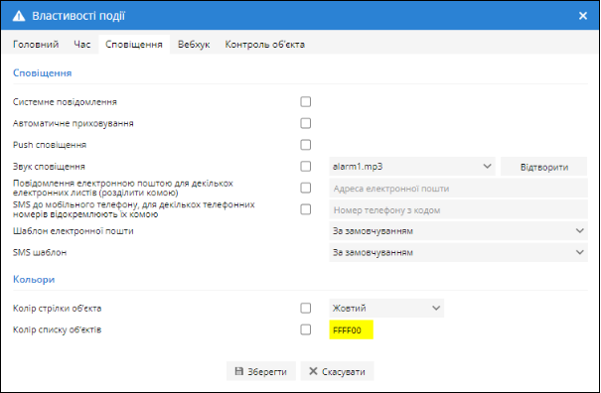Close the Властивості події dialog

click(583, 16)
